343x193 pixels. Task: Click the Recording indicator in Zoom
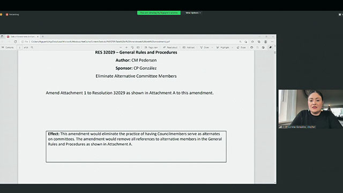point(12,14)
